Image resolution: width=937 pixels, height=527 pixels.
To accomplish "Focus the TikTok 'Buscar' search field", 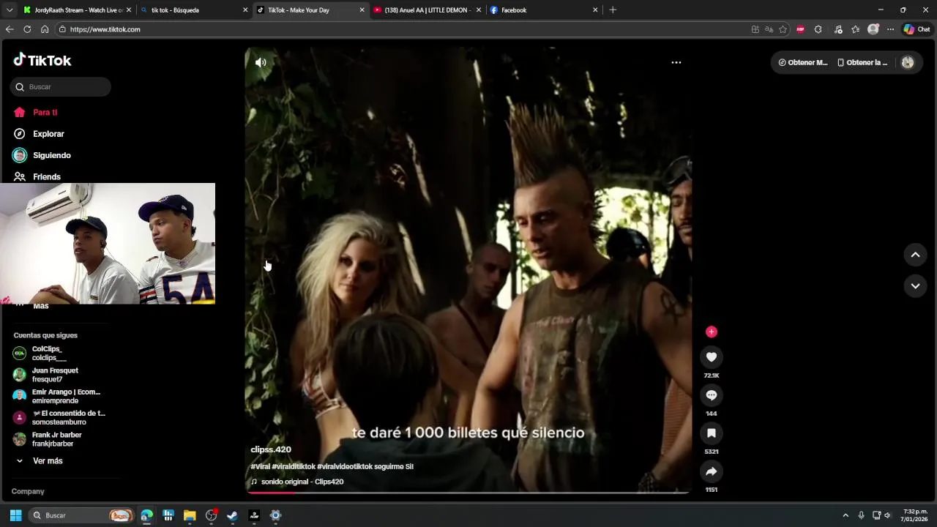I will pyautogui.click(x=61, y=87).
